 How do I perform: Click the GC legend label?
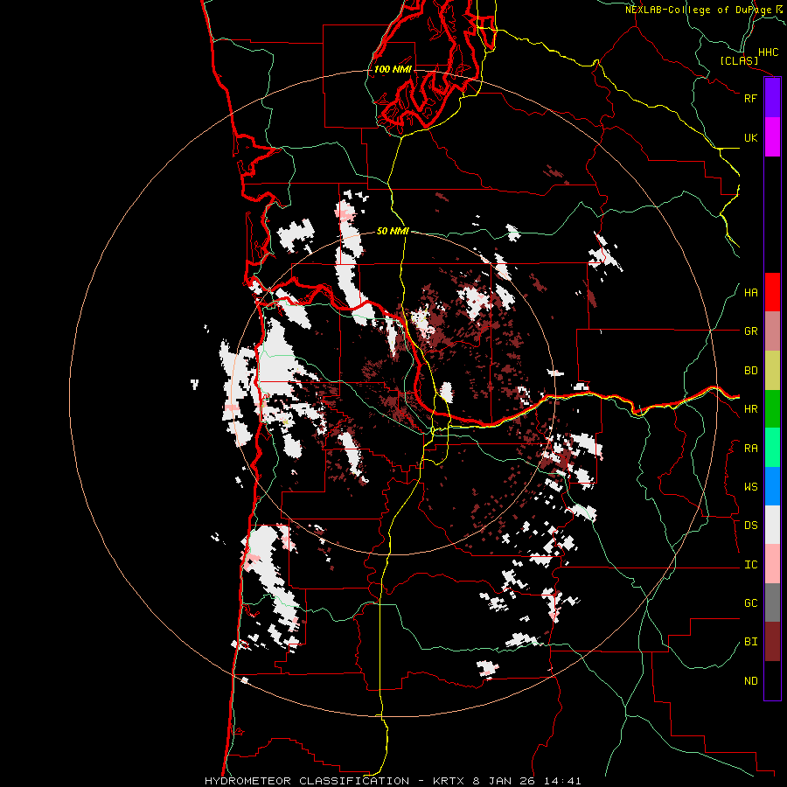tap(751, 603)
